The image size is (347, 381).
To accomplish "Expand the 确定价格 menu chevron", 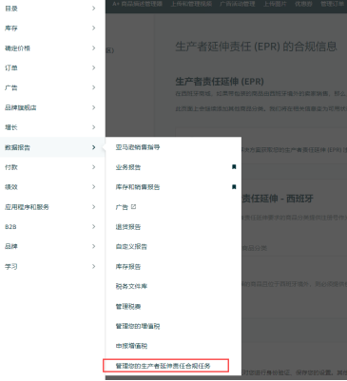I will pos(93,48).
